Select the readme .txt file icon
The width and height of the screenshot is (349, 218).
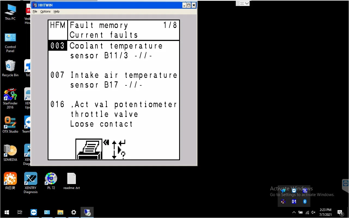[72, 181]
